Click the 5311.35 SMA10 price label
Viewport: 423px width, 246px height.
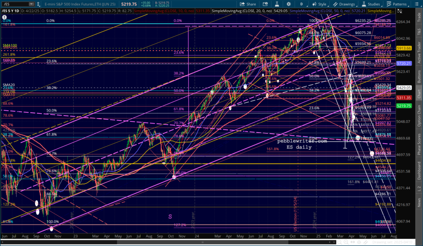click(x=404, y=98)
